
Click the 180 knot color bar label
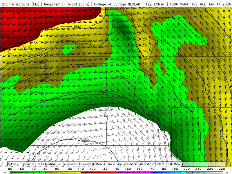(163, 169)
